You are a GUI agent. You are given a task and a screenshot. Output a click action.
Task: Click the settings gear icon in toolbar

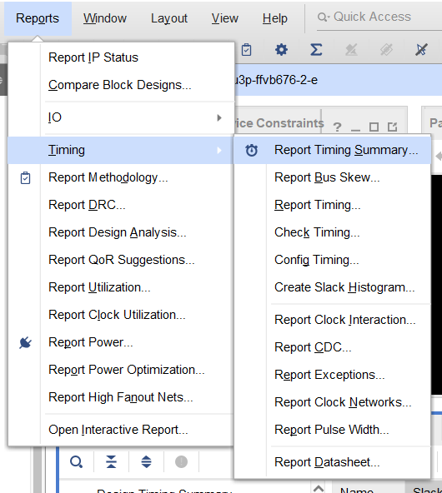point(281,50)
